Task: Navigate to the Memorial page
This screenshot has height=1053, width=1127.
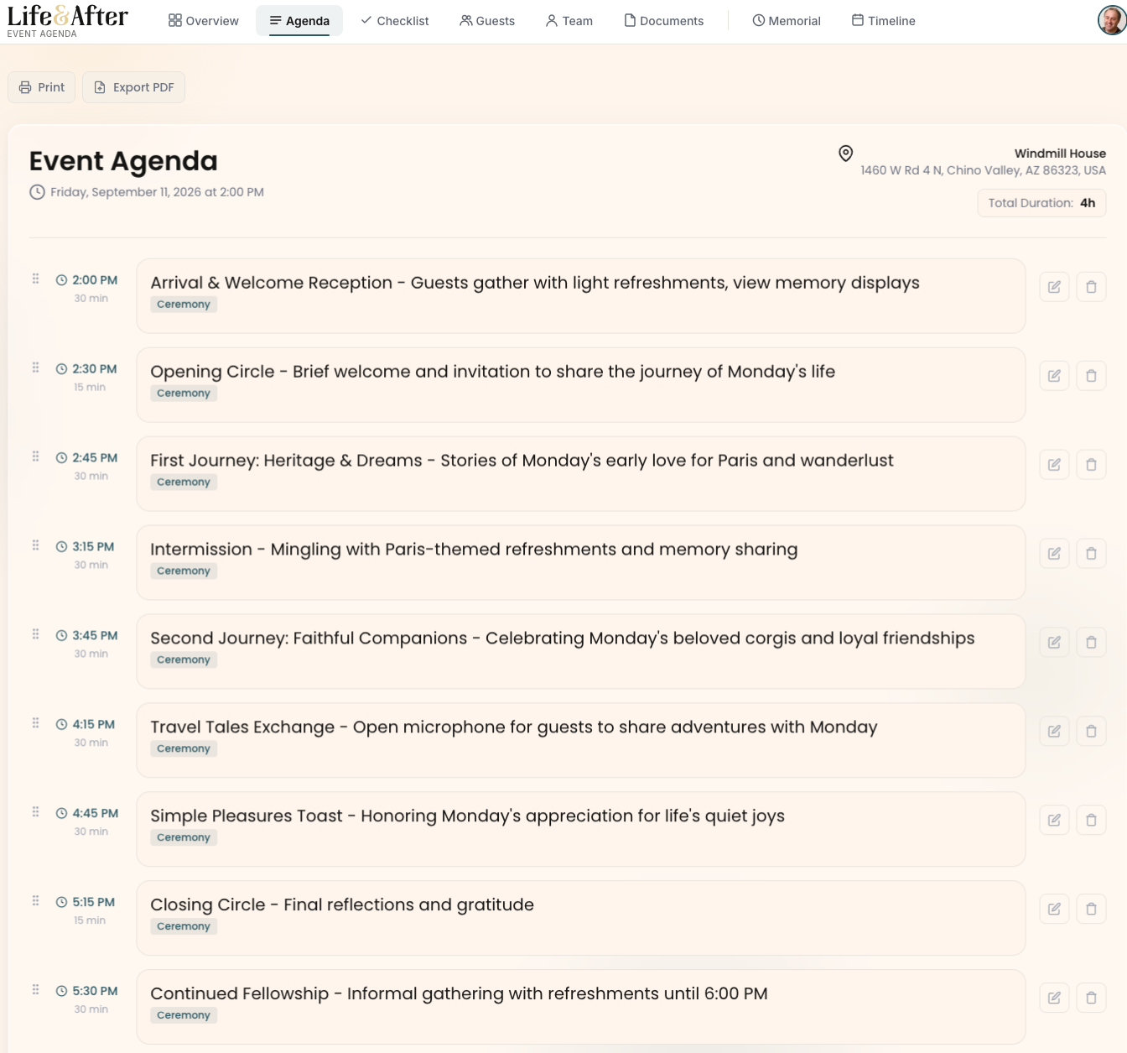Action: pos(786,20)
